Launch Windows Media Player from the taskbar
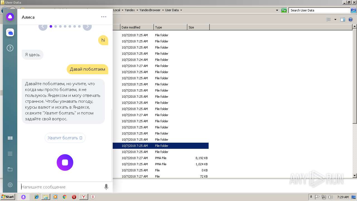This screenshot has width=357, height=201. click(55, 197)
